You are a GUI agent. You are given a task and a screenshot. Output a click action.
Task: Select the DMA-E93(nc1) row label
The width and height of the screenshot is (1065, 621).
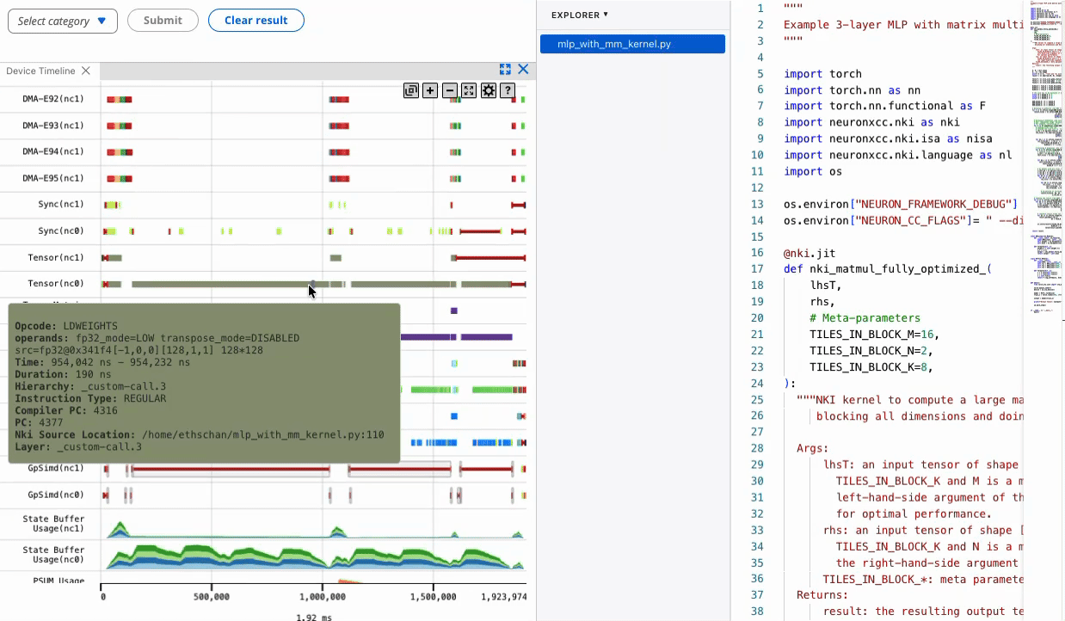53,126
